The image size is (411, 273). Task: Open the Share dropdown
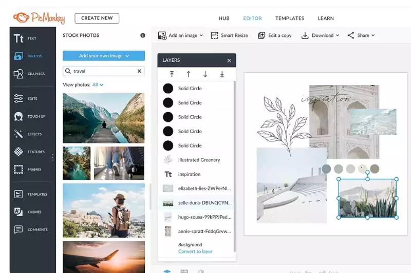pyautogui.click(x=361, y=35)
